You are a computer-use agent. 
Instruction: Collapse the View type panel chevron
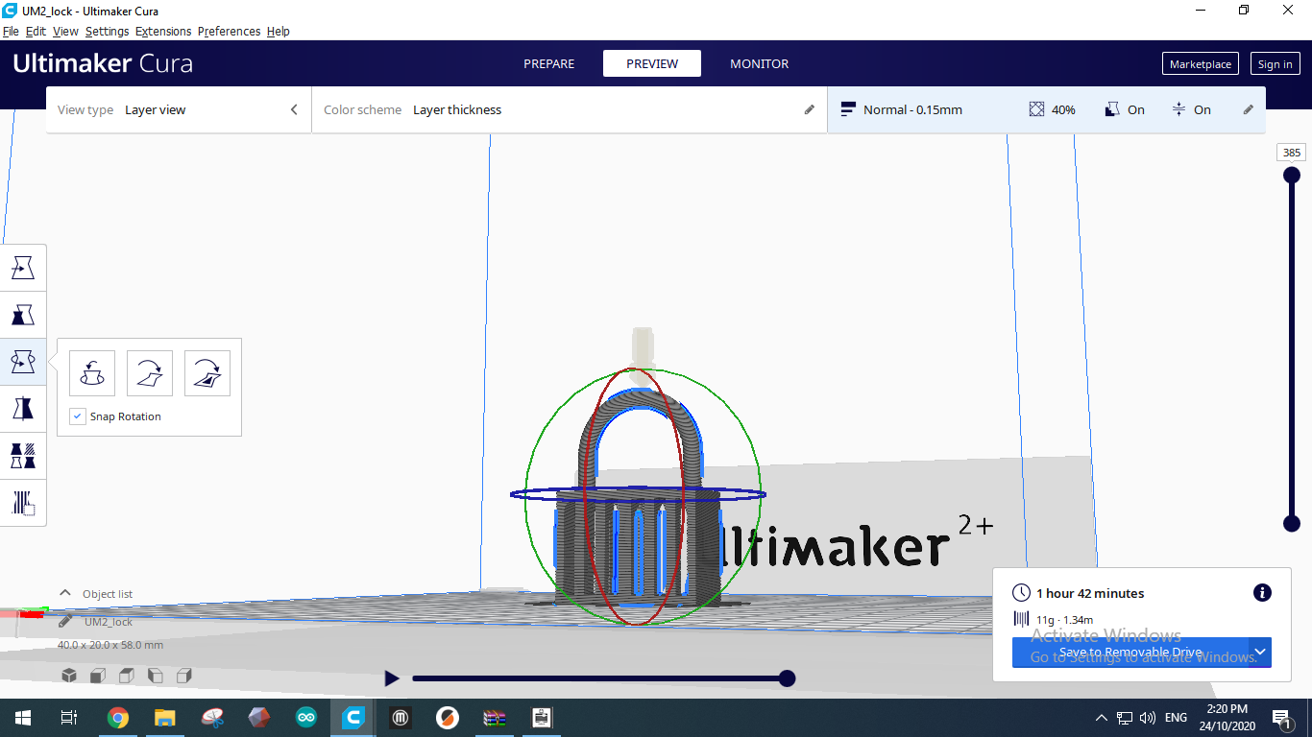click(x=294, y=109)
